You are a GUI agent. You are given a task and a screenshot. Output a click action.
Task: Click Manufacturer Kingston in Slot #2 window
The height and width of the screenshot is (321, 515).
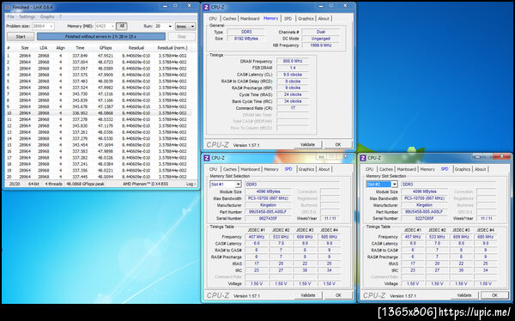point(424,205)
